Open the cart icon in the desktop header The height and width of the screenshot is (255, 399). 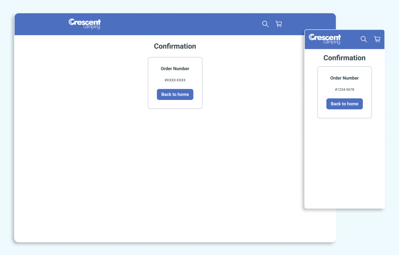coord(278,24)
